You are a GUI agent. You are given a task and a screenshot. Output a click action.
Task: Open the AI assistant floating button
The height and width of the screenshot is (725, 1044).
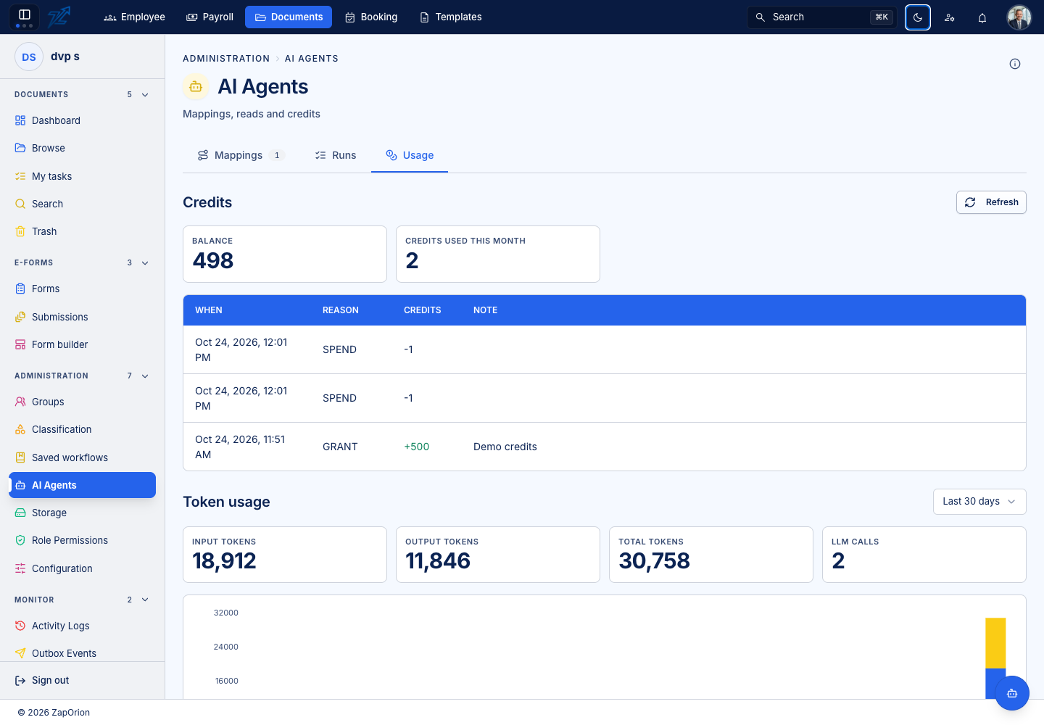pos(1012,693)
